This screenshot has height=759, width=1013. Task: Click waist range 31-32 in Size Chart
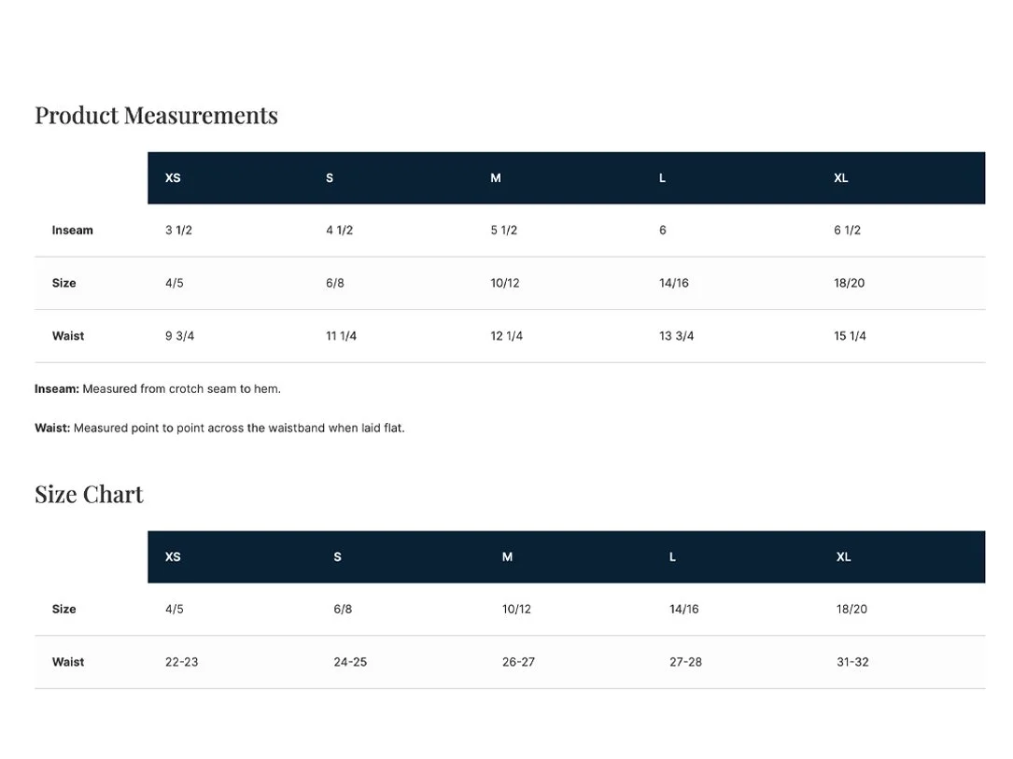pyautogui.click(x=852, y=662)
